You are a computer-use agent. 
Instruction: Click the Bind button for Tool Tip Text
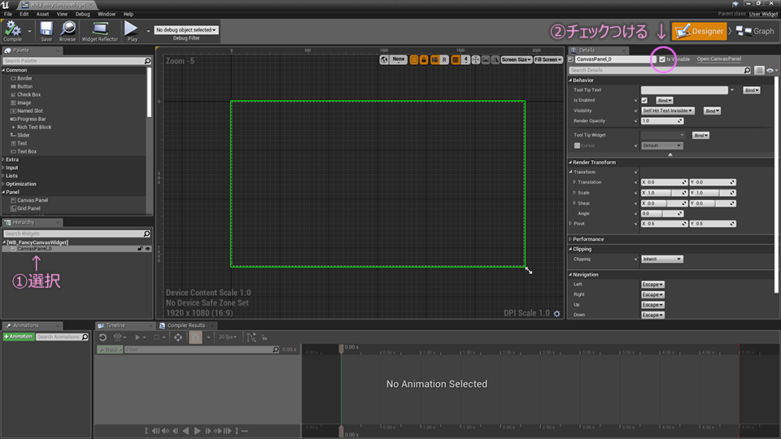pyautogui.click(x=751, y=90)
